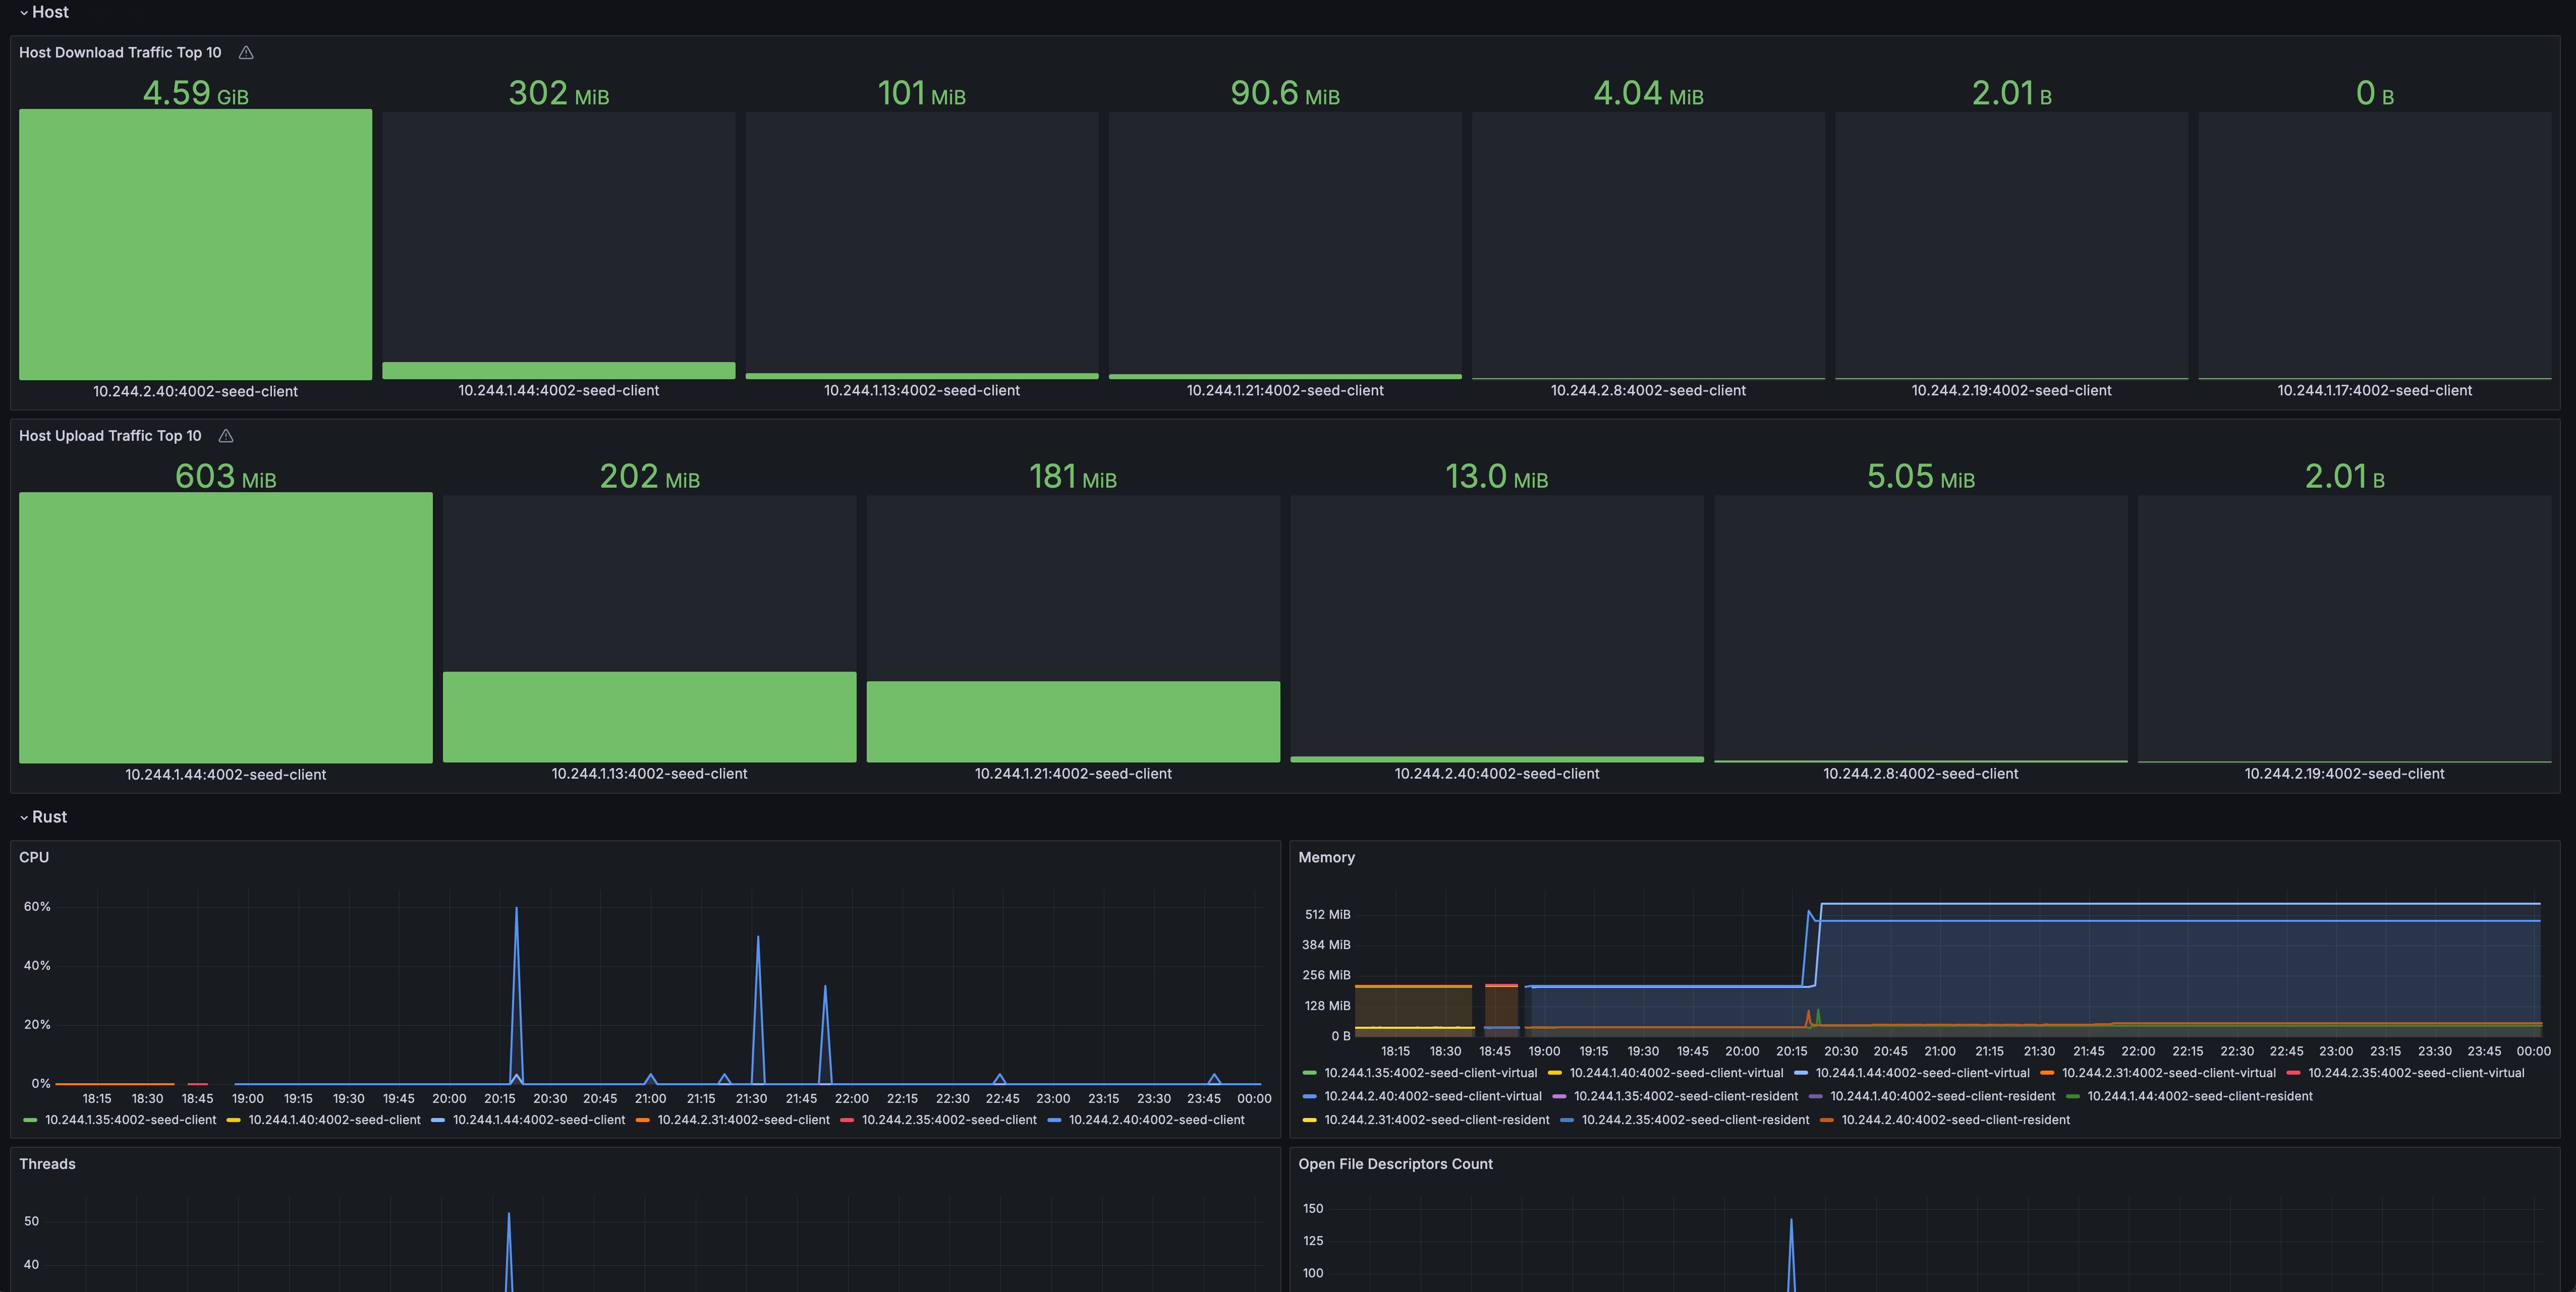Open the Memory panel title menu

coord(1326,857)
